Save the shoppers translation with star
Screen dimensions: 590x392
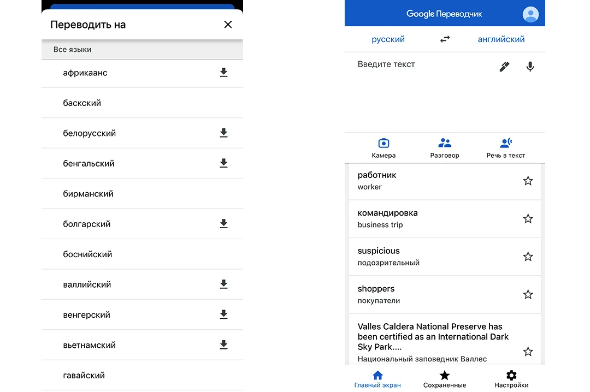pos(528,294)
